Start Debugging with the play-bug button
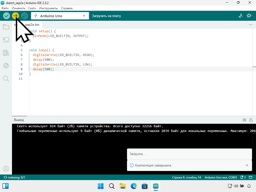The image size is (256, 192). [x=24, y=16]
